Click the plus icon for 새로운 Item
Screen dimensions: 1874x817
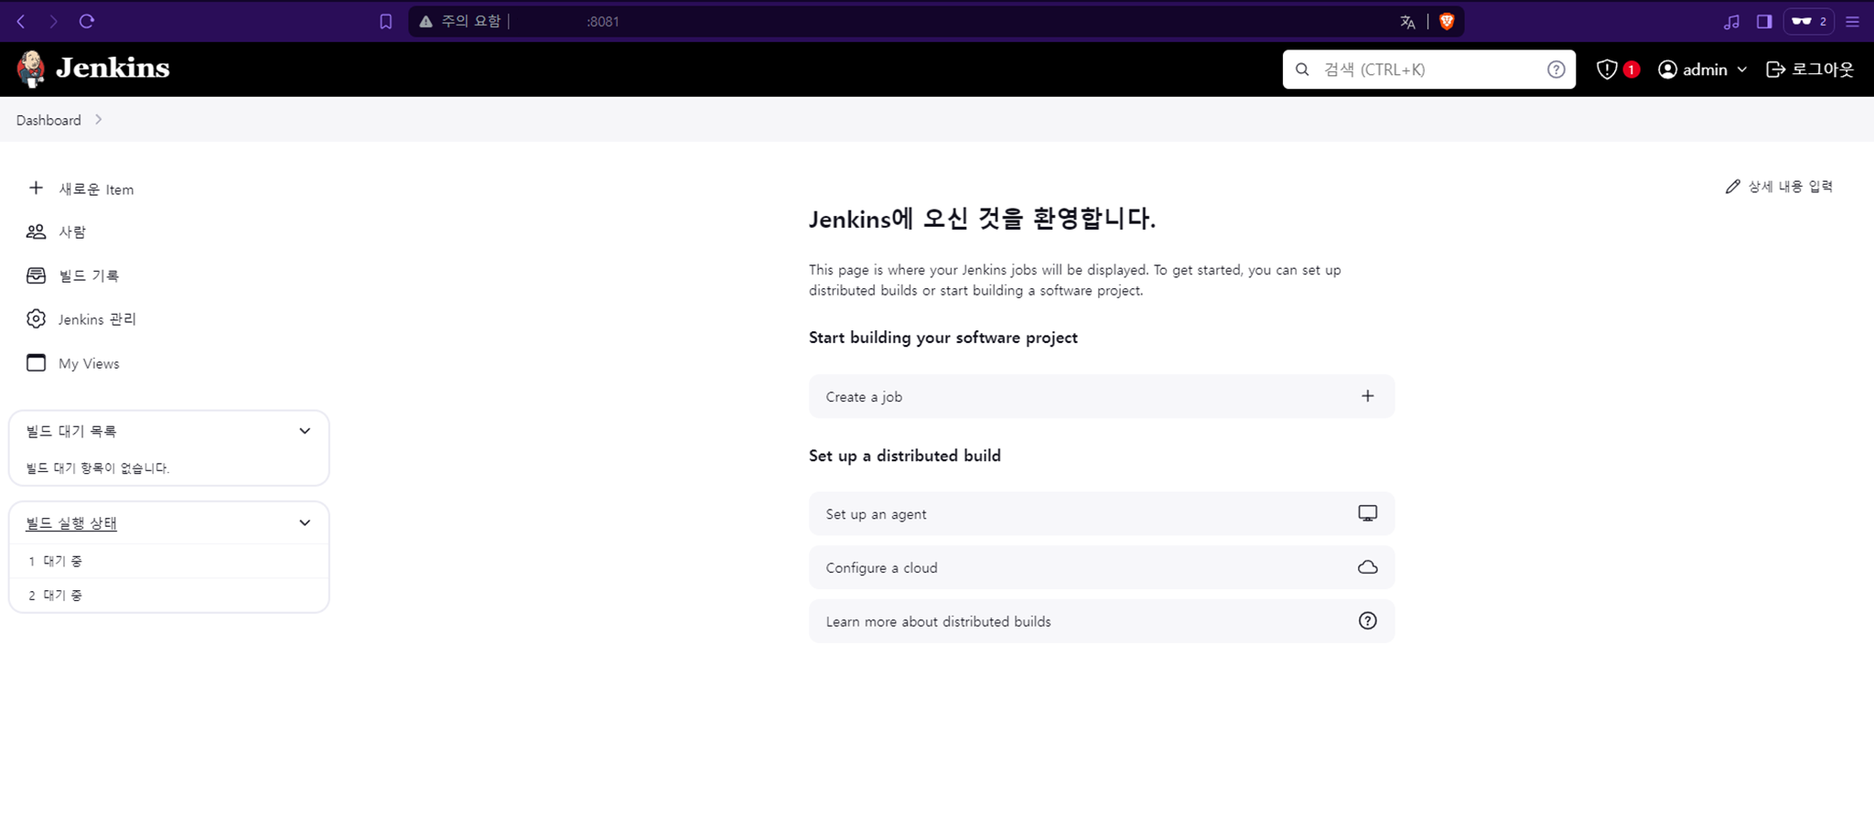tap(36, 188)
